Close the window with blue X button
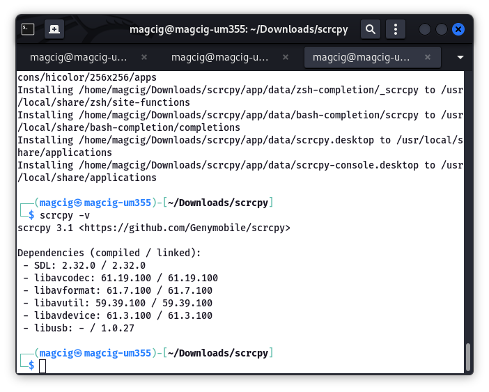Viewport: 489px width, 392px height. pyautogui.click(x=458, y=30)
